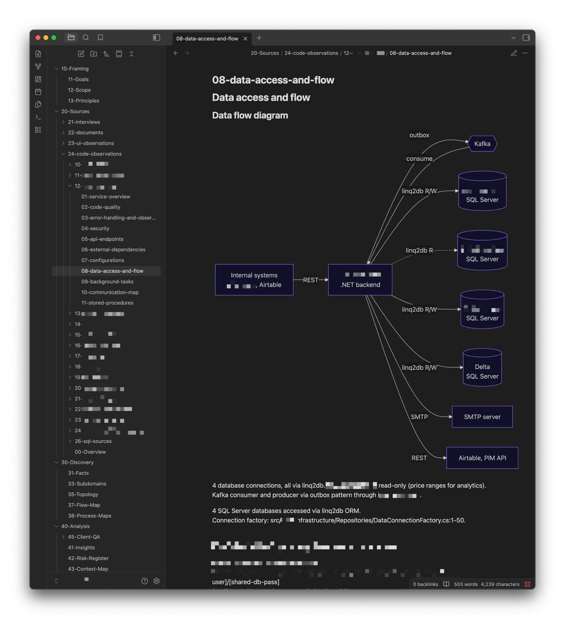Viewport: 565px width, 619px height.
Task: Open daily note calendar icon
Action: (38, 91)
